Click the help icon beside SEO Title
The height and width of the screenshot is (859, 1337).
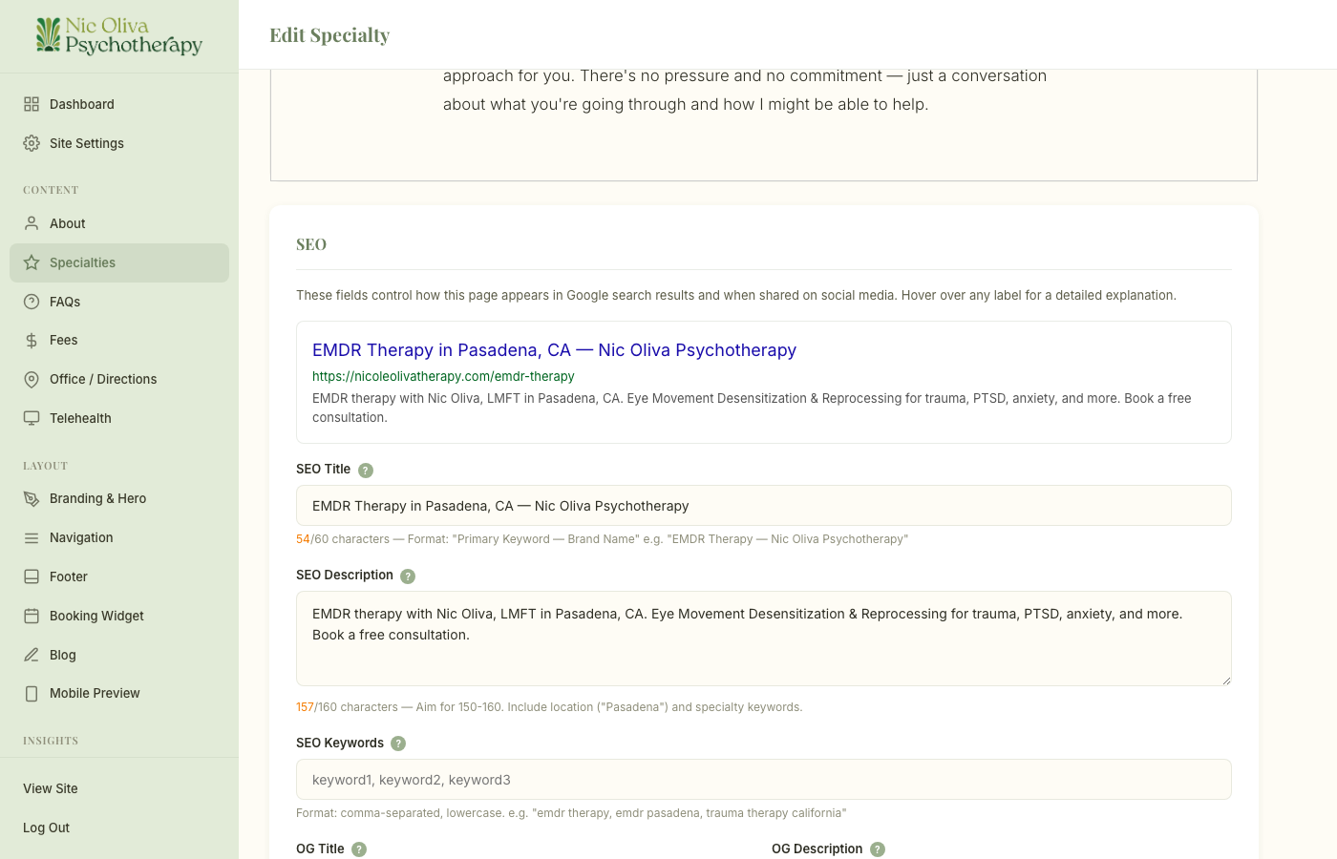(x=366, y=470)
